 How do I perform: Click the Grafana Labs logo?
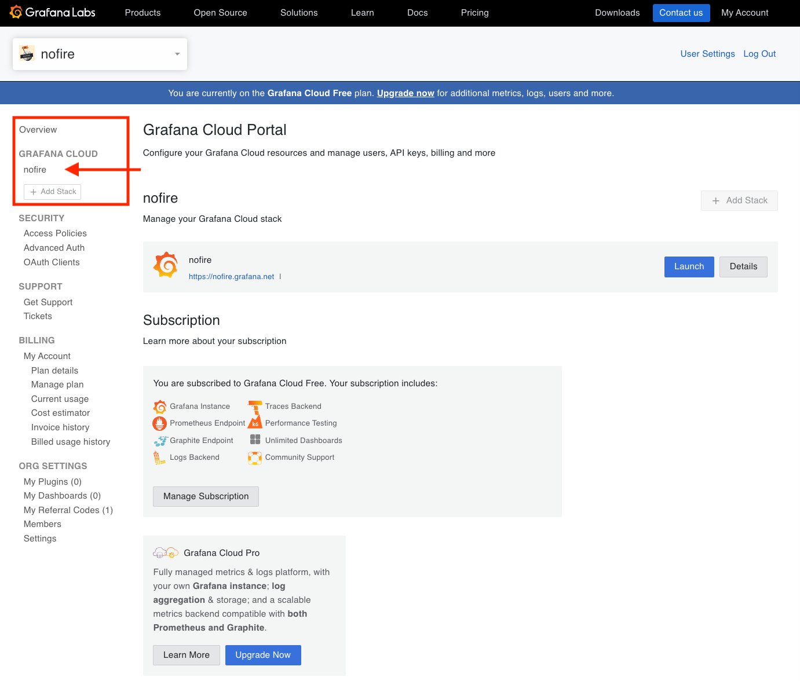click(x=53, y=12)
